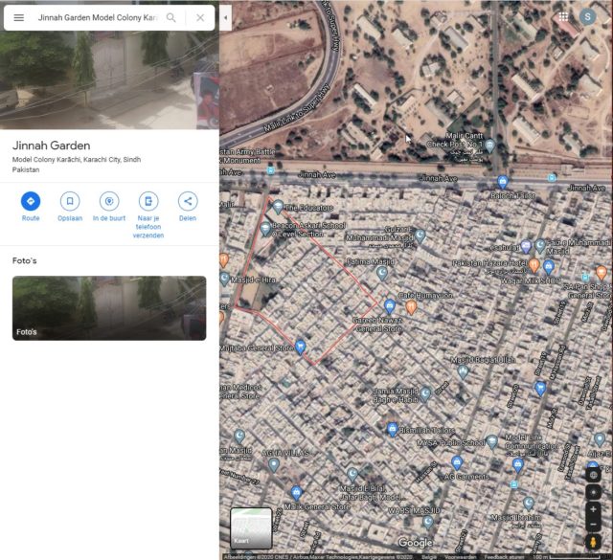Click the WAHST MASJID pin
The width and height of the screenshot is (613, 560).
pyautogui.click(x=428, y=522)
